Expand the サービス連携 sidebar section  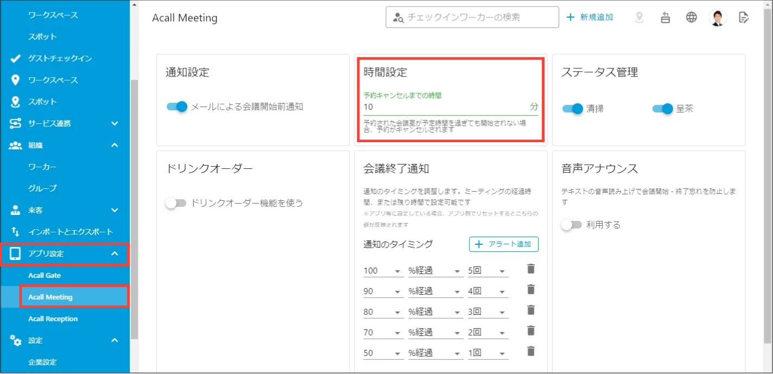click(115, 123)
